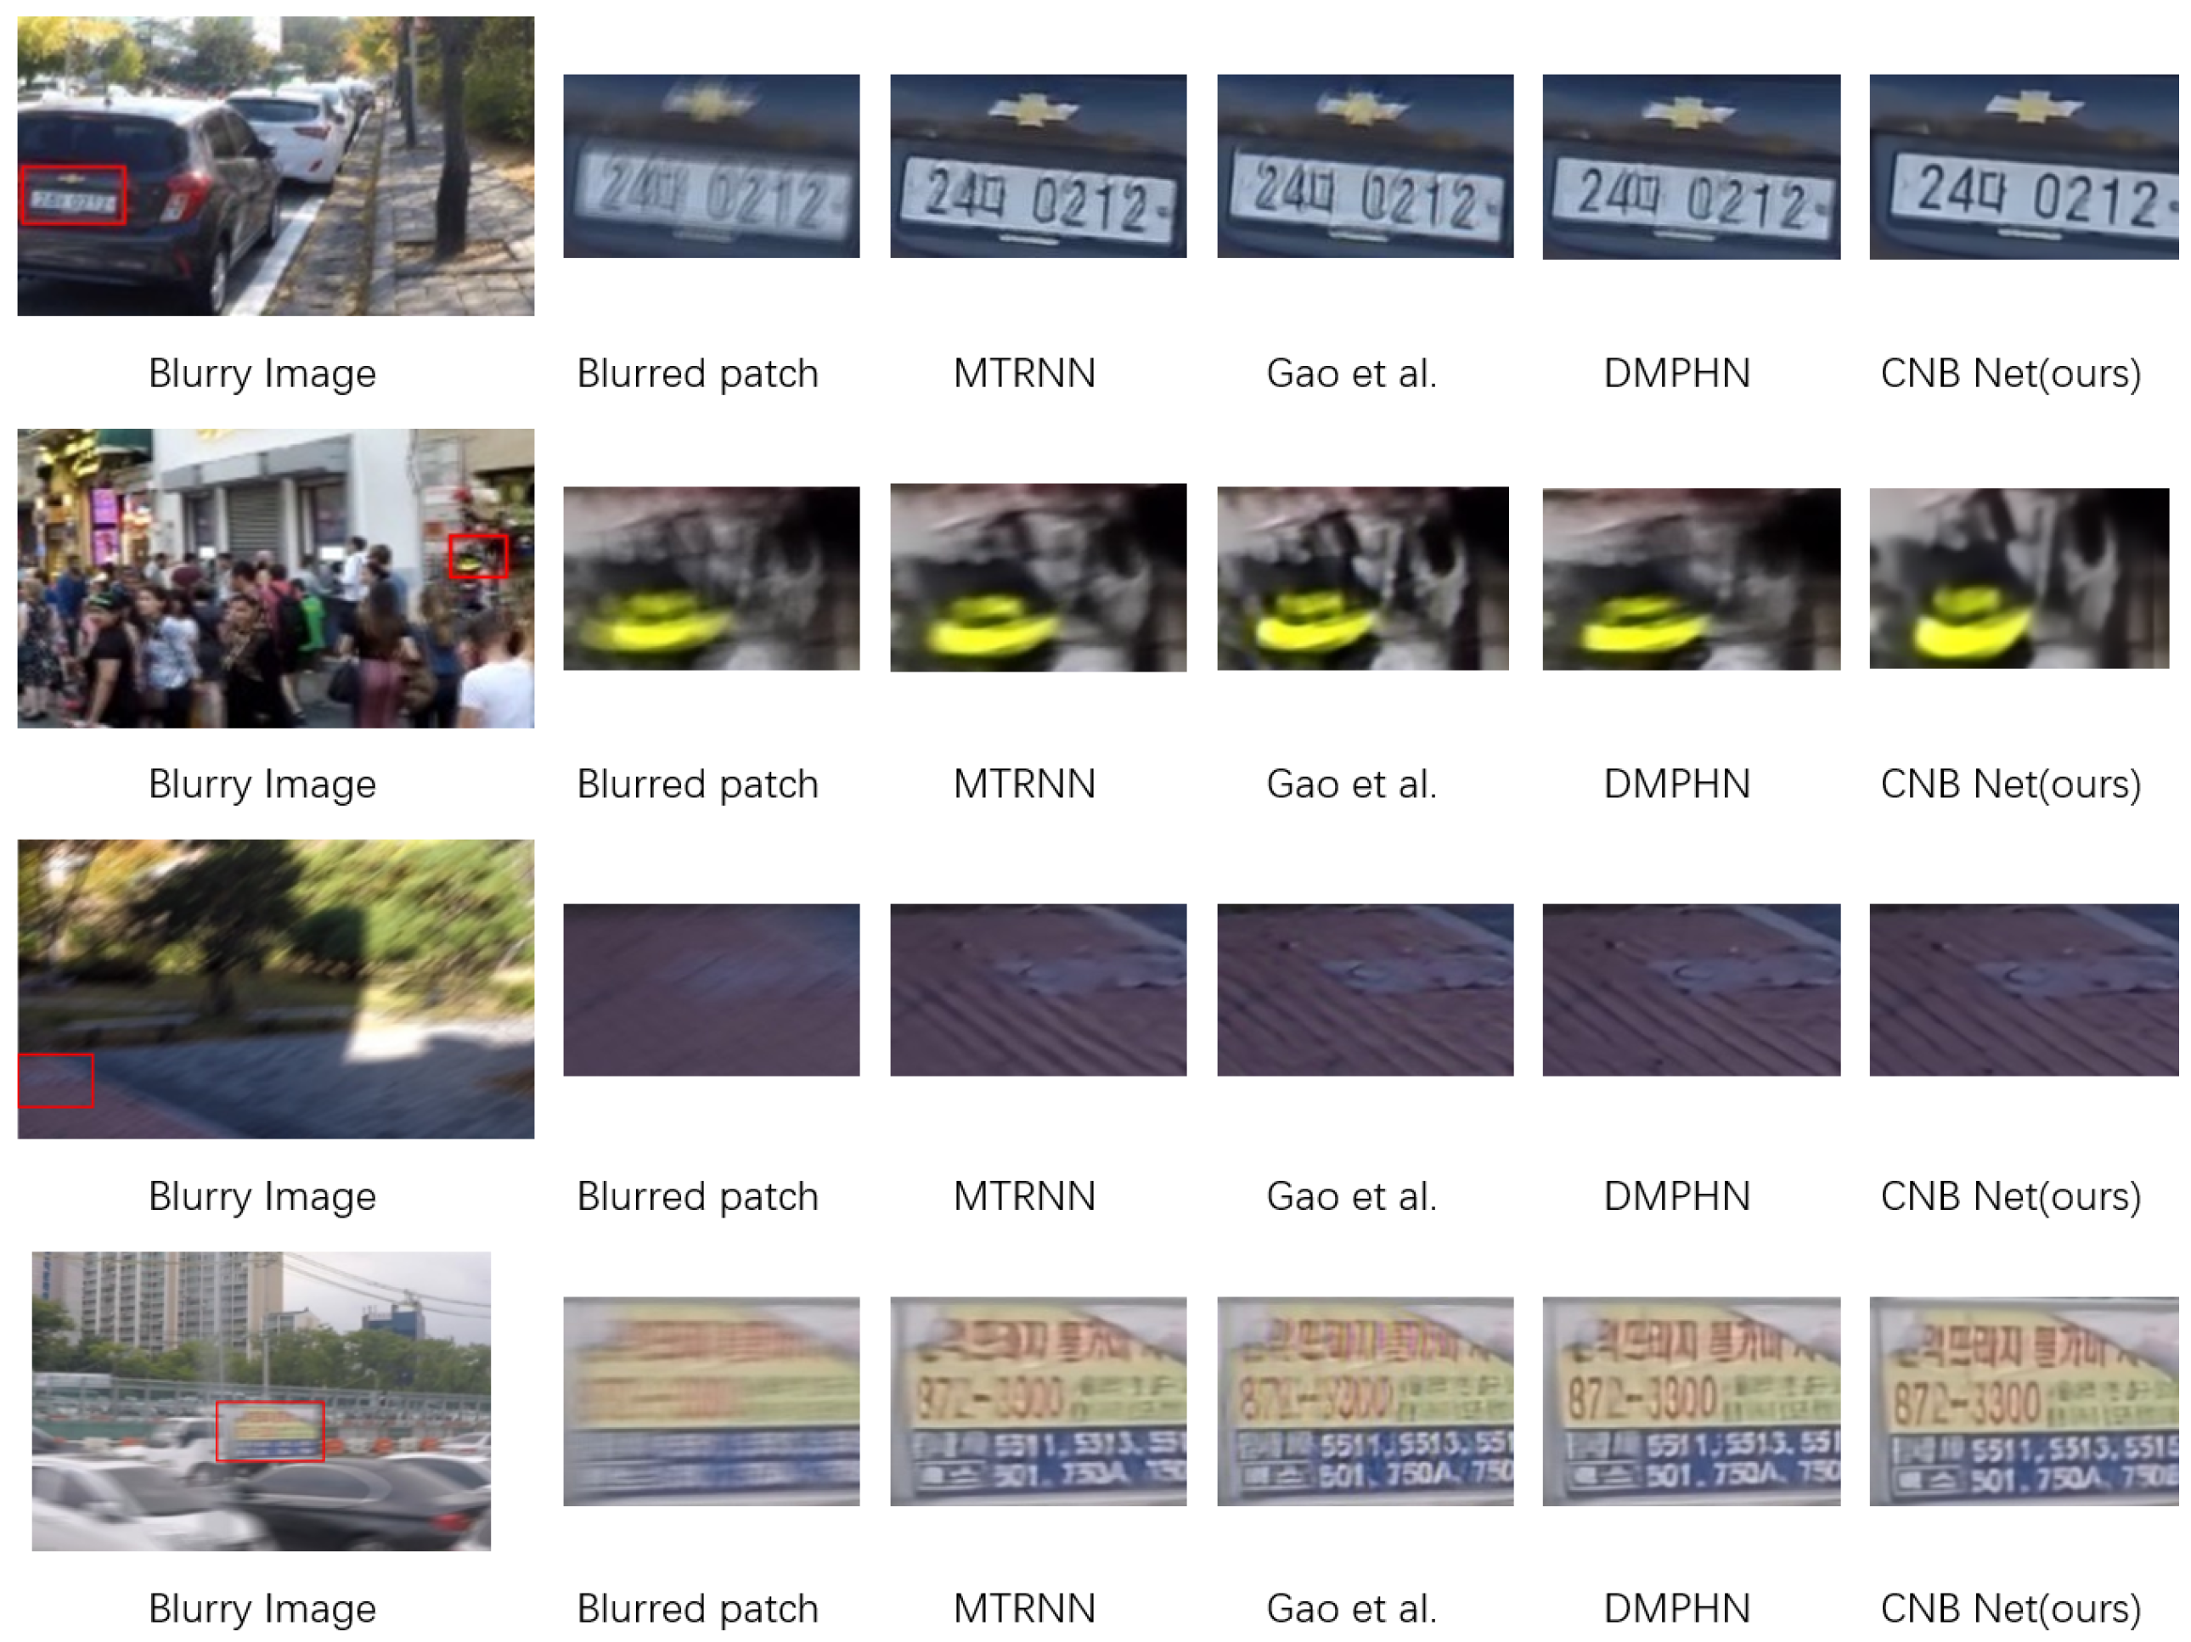Click the blurry car scene image
The width and height of the screenshot is (2191, 1642).
point(275,166)
